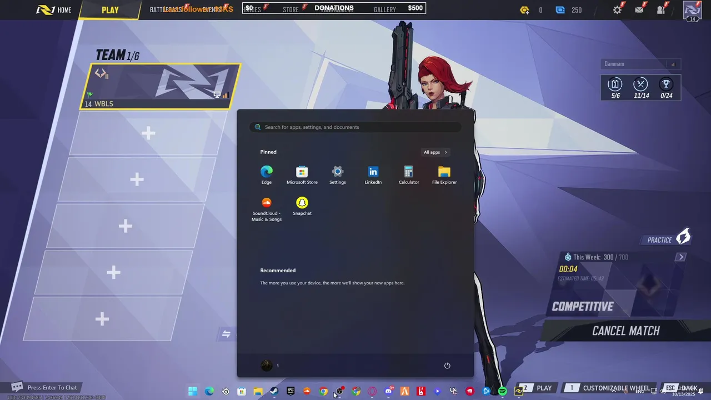Click the gold currency add icon
The width and height of the screenshot is (711, 400).
pyautogui.click(x=524, y=10)
